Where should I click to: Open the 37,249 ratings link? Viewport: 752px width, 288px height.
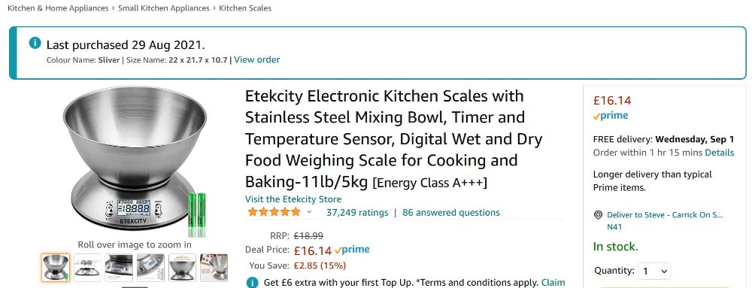pyautogui.click(x=357, y=212)
